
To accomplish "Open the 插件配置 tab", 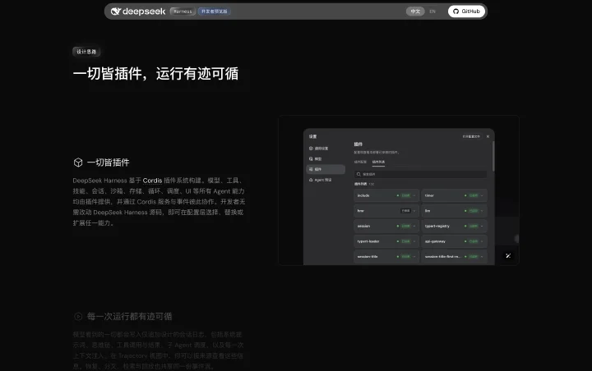I will click(360, 162).
